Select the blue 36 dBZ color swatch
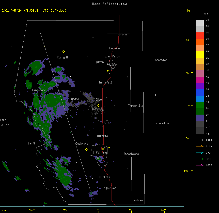Viewport: 219px width, 213px height. click(x=200, y=92)
